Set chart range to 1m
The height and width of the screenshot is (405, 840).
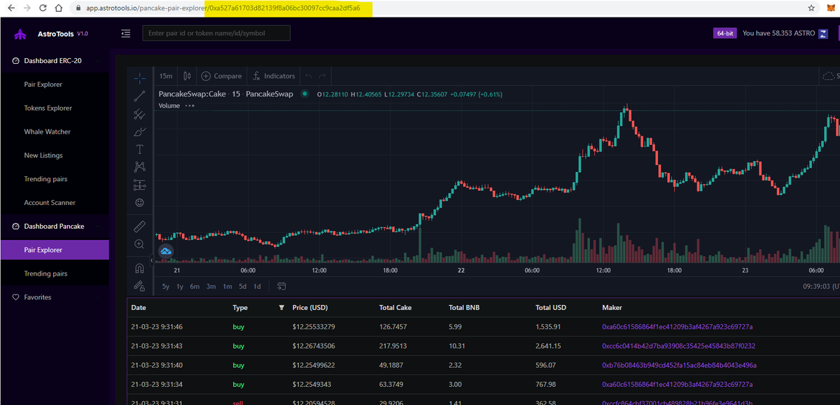[x=227, y=286]
